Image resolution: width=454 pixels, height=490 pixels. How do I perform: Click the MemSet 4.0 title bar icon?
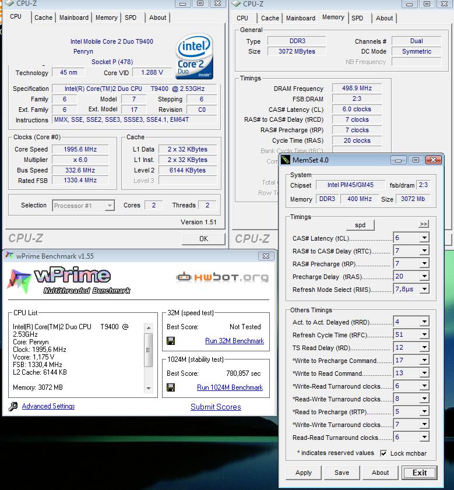285,160
